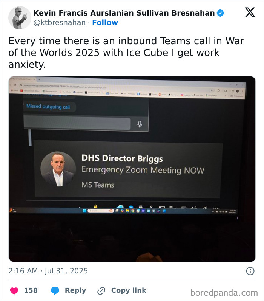Open the All Bookmarks folder in the browser
This screenshot has height=301, width=264.
236,96
